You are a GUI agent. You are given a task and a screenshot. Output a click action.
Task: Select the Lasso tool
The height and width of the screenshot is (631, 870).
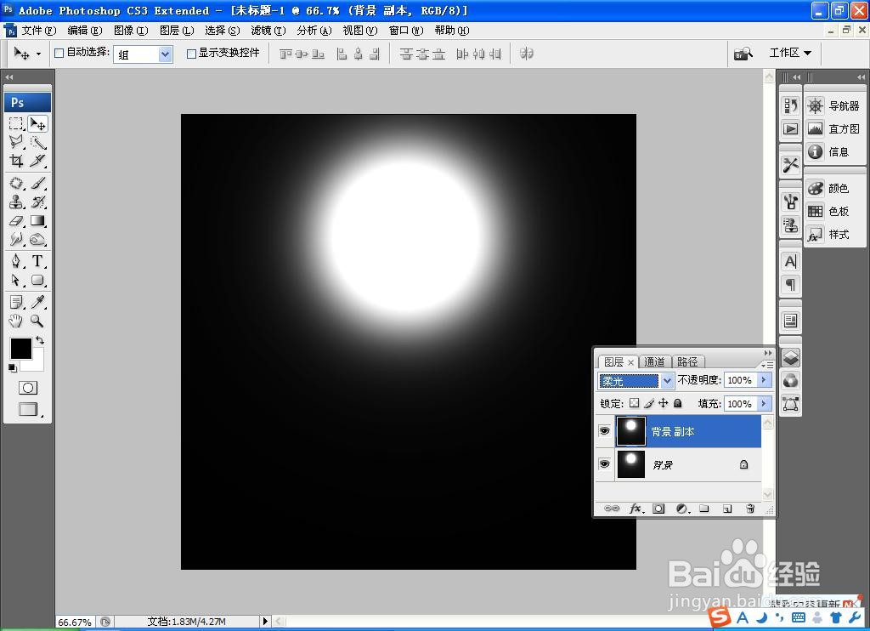(16, 142)
